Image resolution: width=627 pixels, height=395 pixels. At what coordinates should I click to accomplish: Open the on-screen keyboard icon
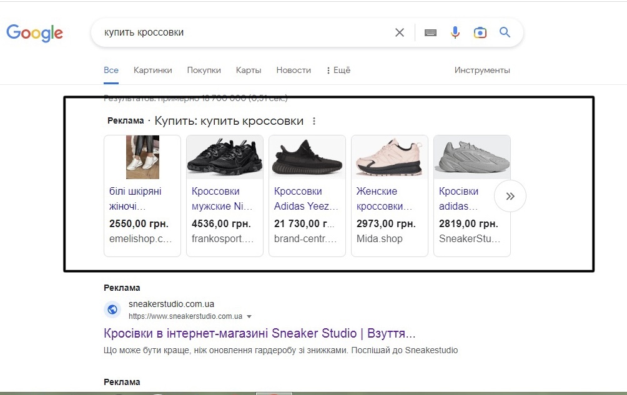point(430,32)
